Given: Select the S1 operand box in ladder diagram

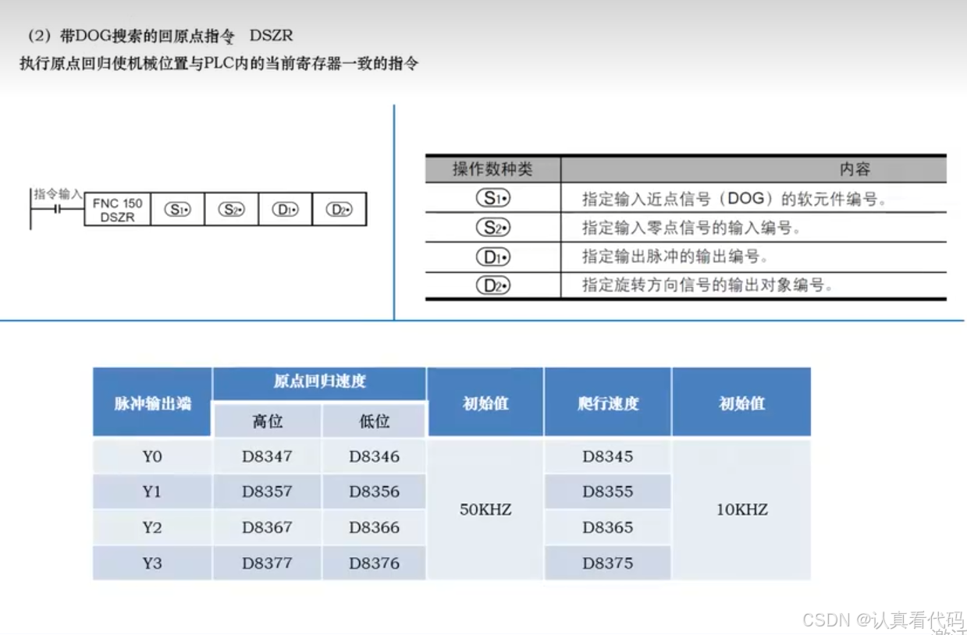Looking at the screenshot, I should coord(177,210).
